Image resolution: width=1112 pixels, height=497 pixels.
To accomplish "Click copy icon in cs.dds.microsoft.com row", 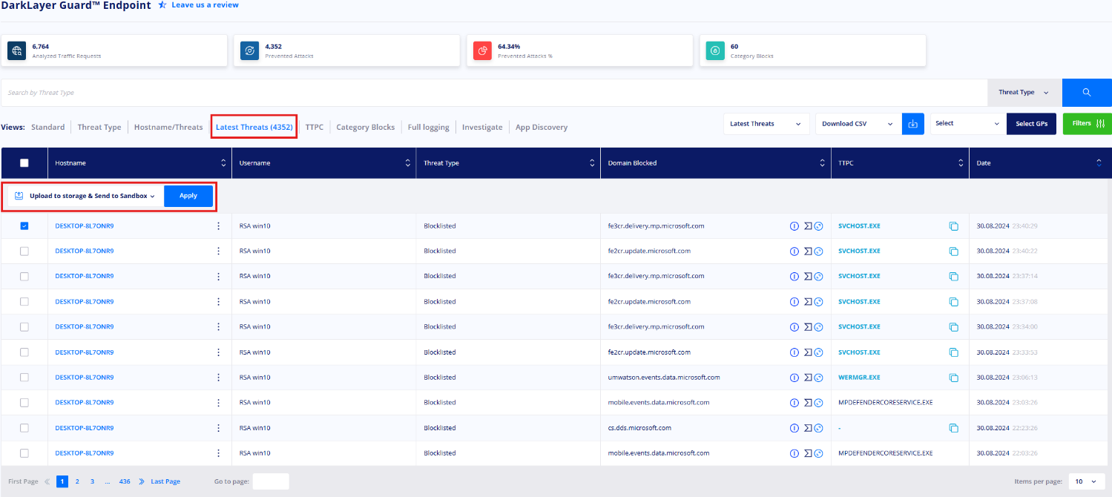I will (953, 428).
